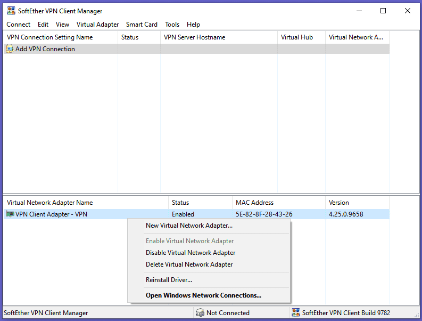The height and width of the screenshot is (321, 422).
Task: Click the Add VPN Connection icon
Action: pos(10,49)
